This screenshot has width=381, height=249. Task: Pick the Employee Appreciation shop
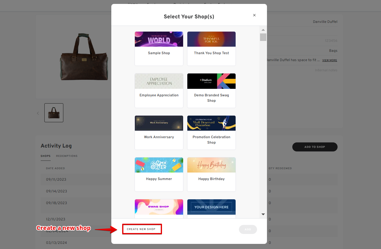[x=159, y=91]
